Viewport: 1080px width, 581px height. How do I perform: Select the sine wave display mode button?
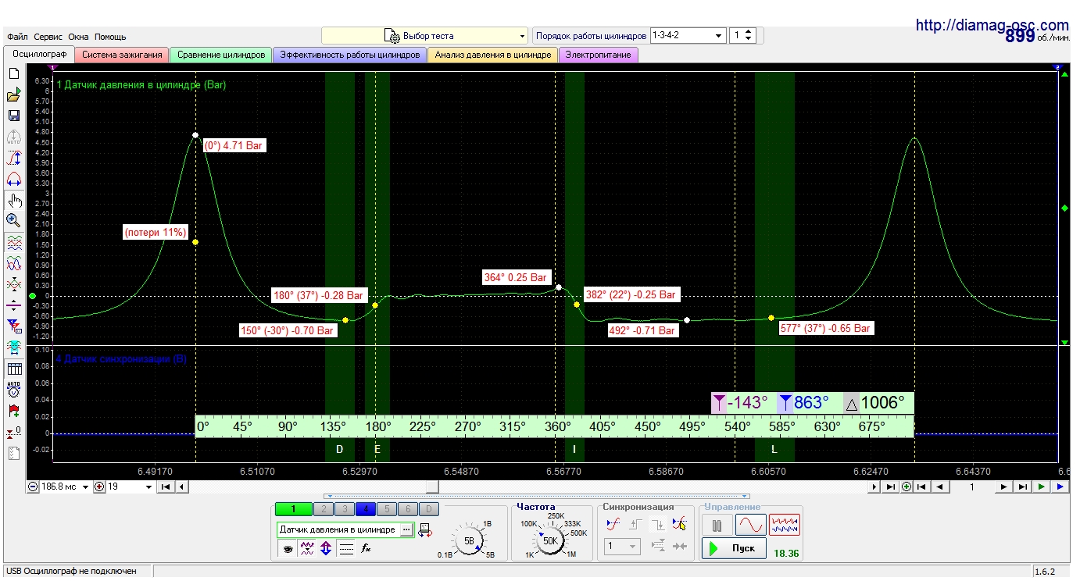pos(750,525)
